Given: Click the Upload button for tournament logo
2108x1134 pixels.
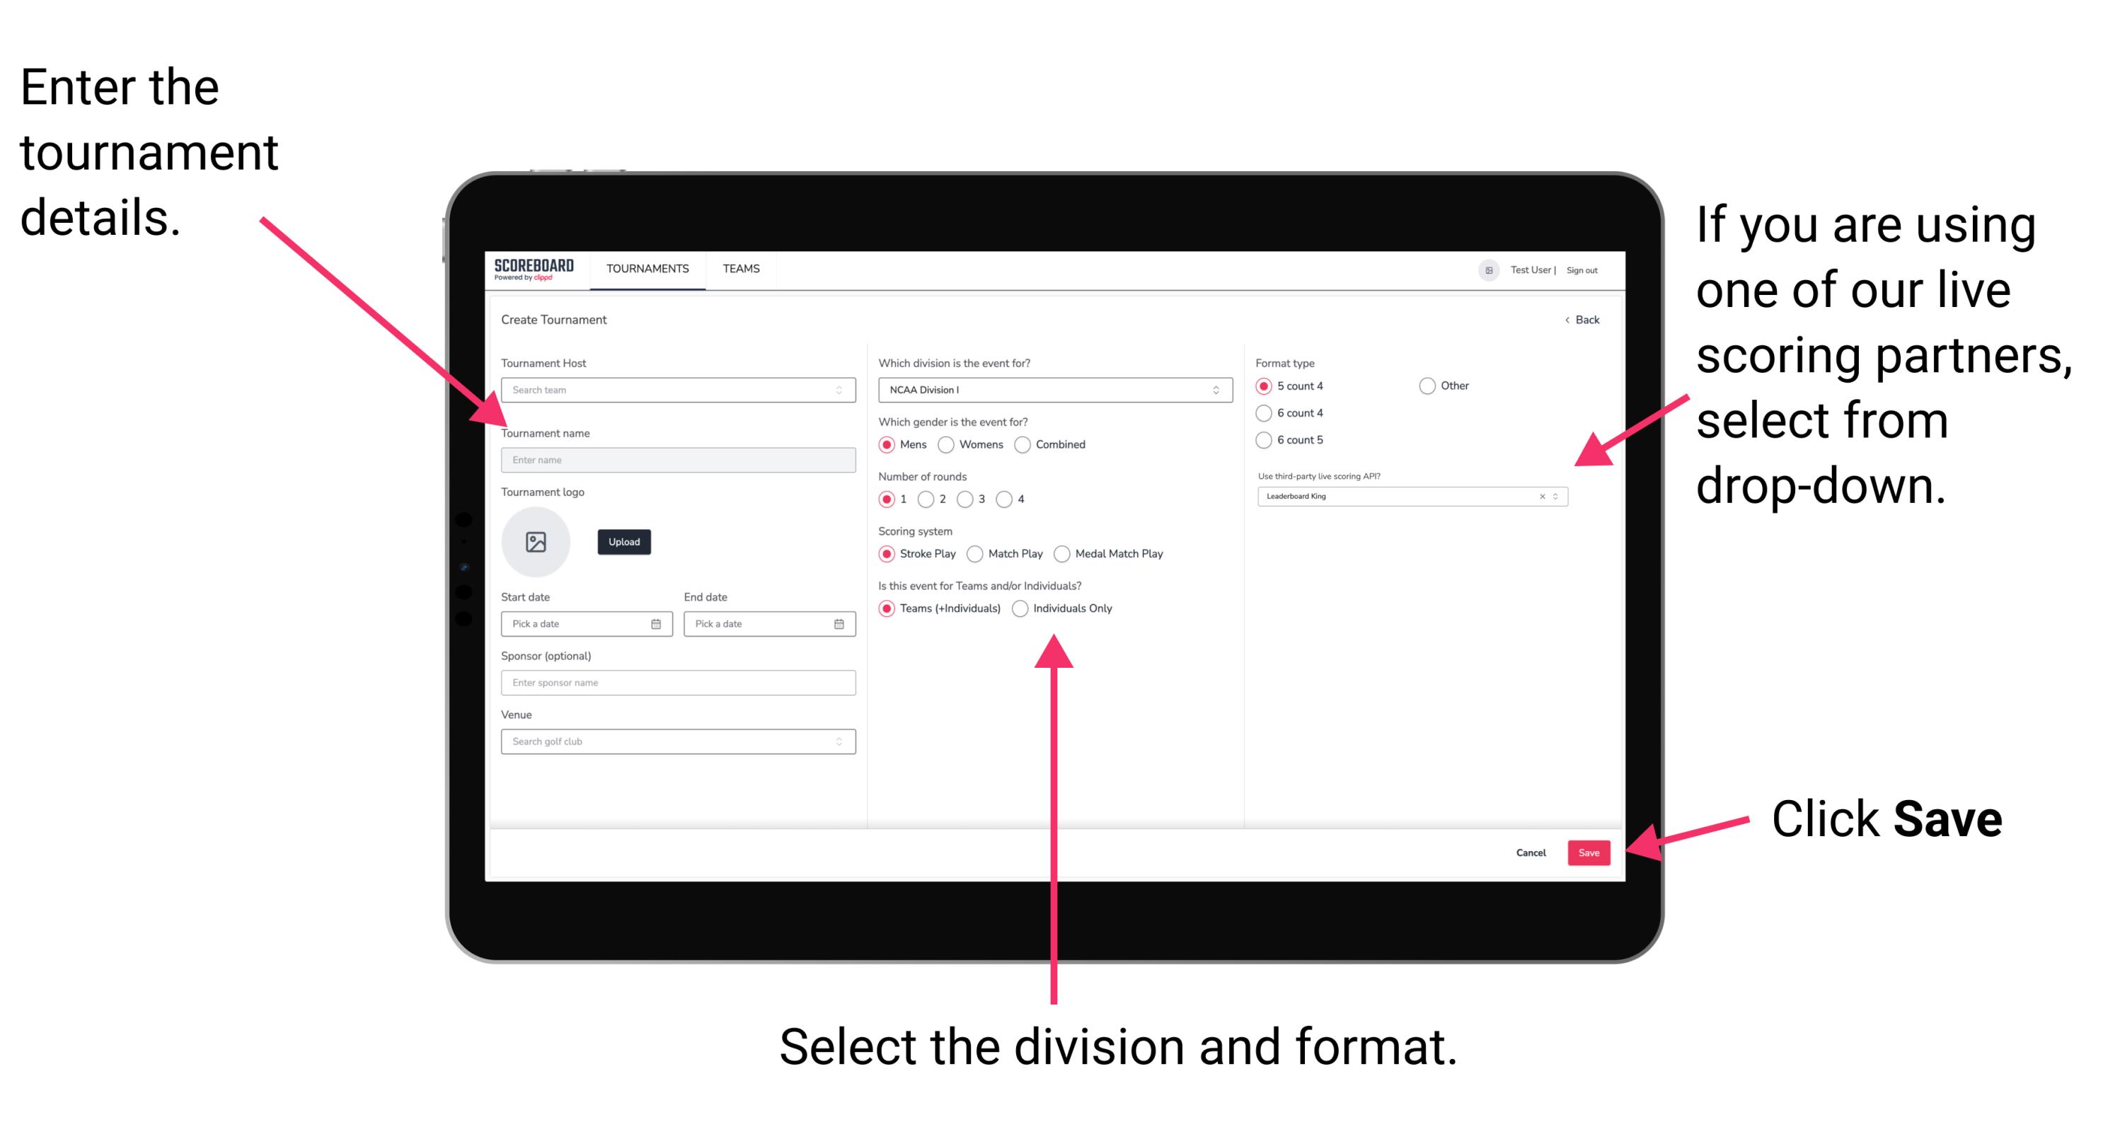Looking at the screenshot, I should pyautogui.click(x=624, y=542).
